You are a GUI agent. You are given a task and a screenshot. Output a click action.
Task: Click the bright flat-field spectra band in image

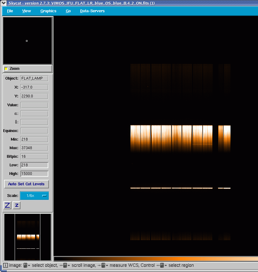pyautogui.click(x=180, y=138)
